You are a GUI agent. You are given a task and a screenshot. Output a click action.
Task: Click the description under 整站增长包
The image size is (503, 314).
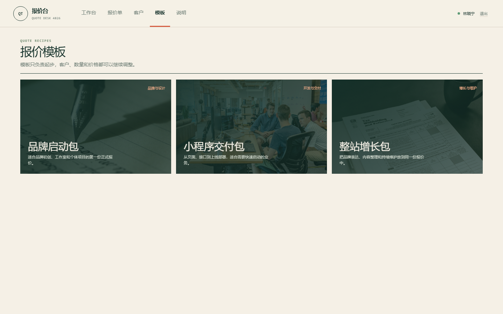[382, 160]
